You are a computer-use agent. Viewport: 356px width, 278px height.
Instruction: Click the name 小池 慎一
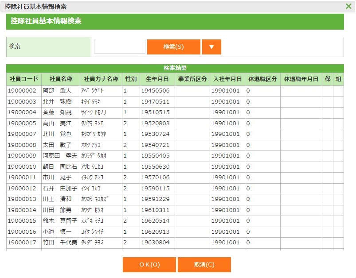click(x=57, y=232)
